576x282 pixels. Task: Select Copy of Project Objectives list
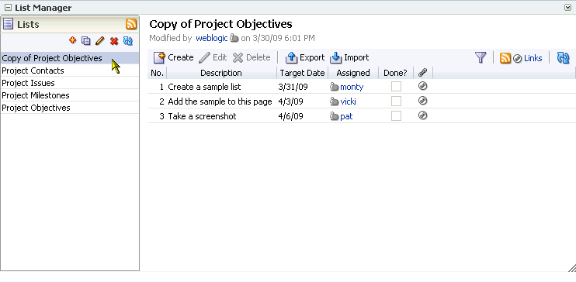[70, 58]
